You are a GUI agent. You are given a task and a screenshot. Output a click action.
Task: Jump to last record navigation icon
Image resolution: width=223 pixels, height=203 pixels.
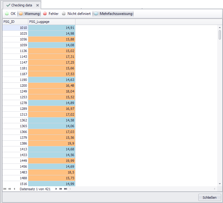(66, 189)
